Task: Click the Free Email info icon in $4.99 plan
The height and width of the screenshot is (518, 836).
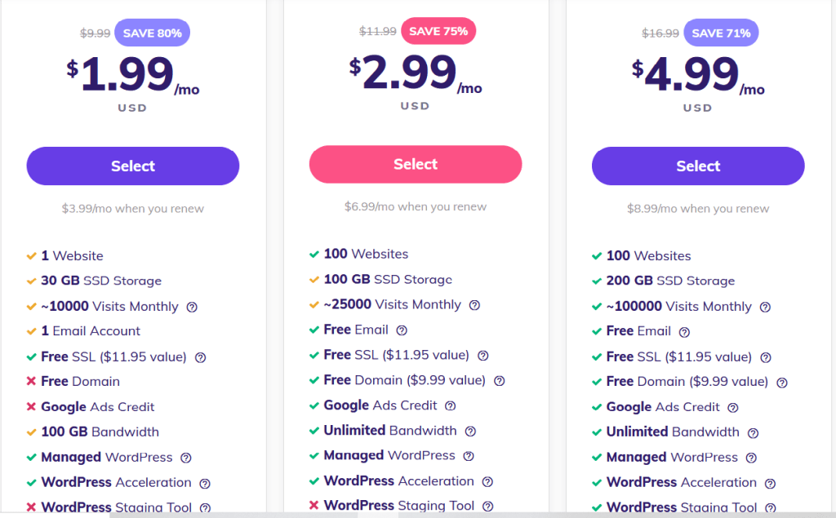Action: (684, 332)
